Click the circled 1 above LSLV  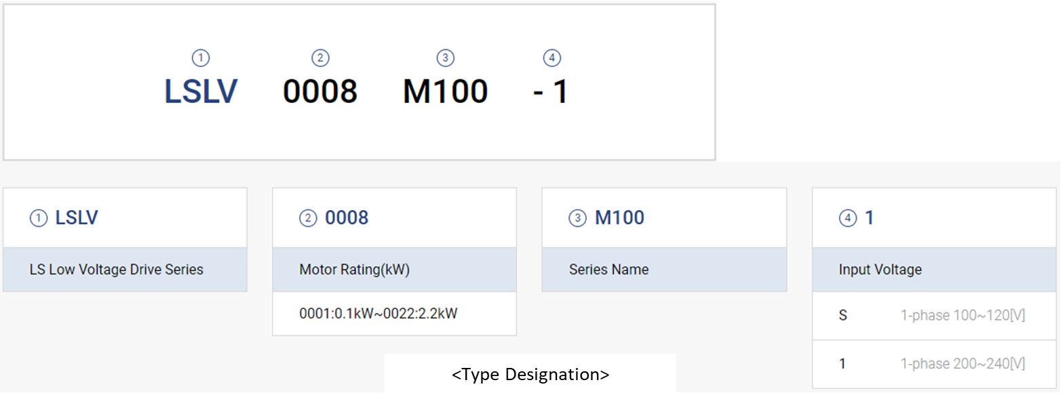(201, 58)
